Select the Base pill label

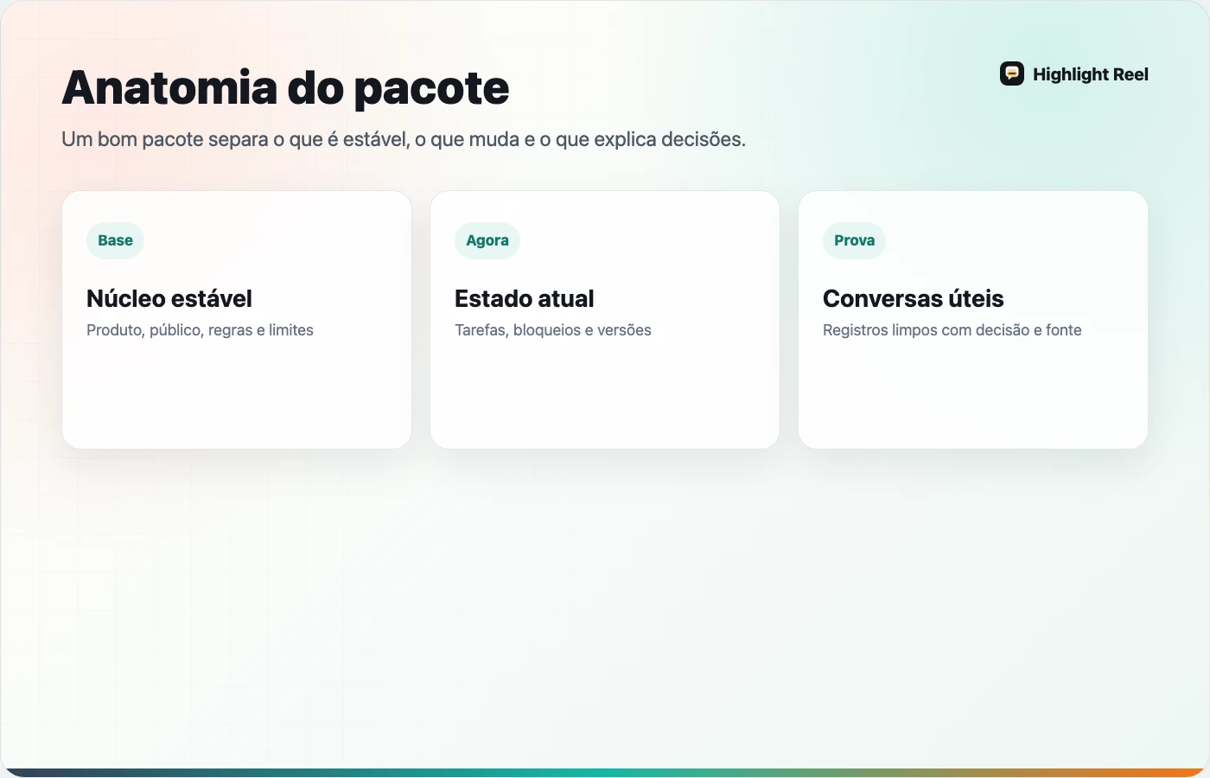[x=115, y=240]
